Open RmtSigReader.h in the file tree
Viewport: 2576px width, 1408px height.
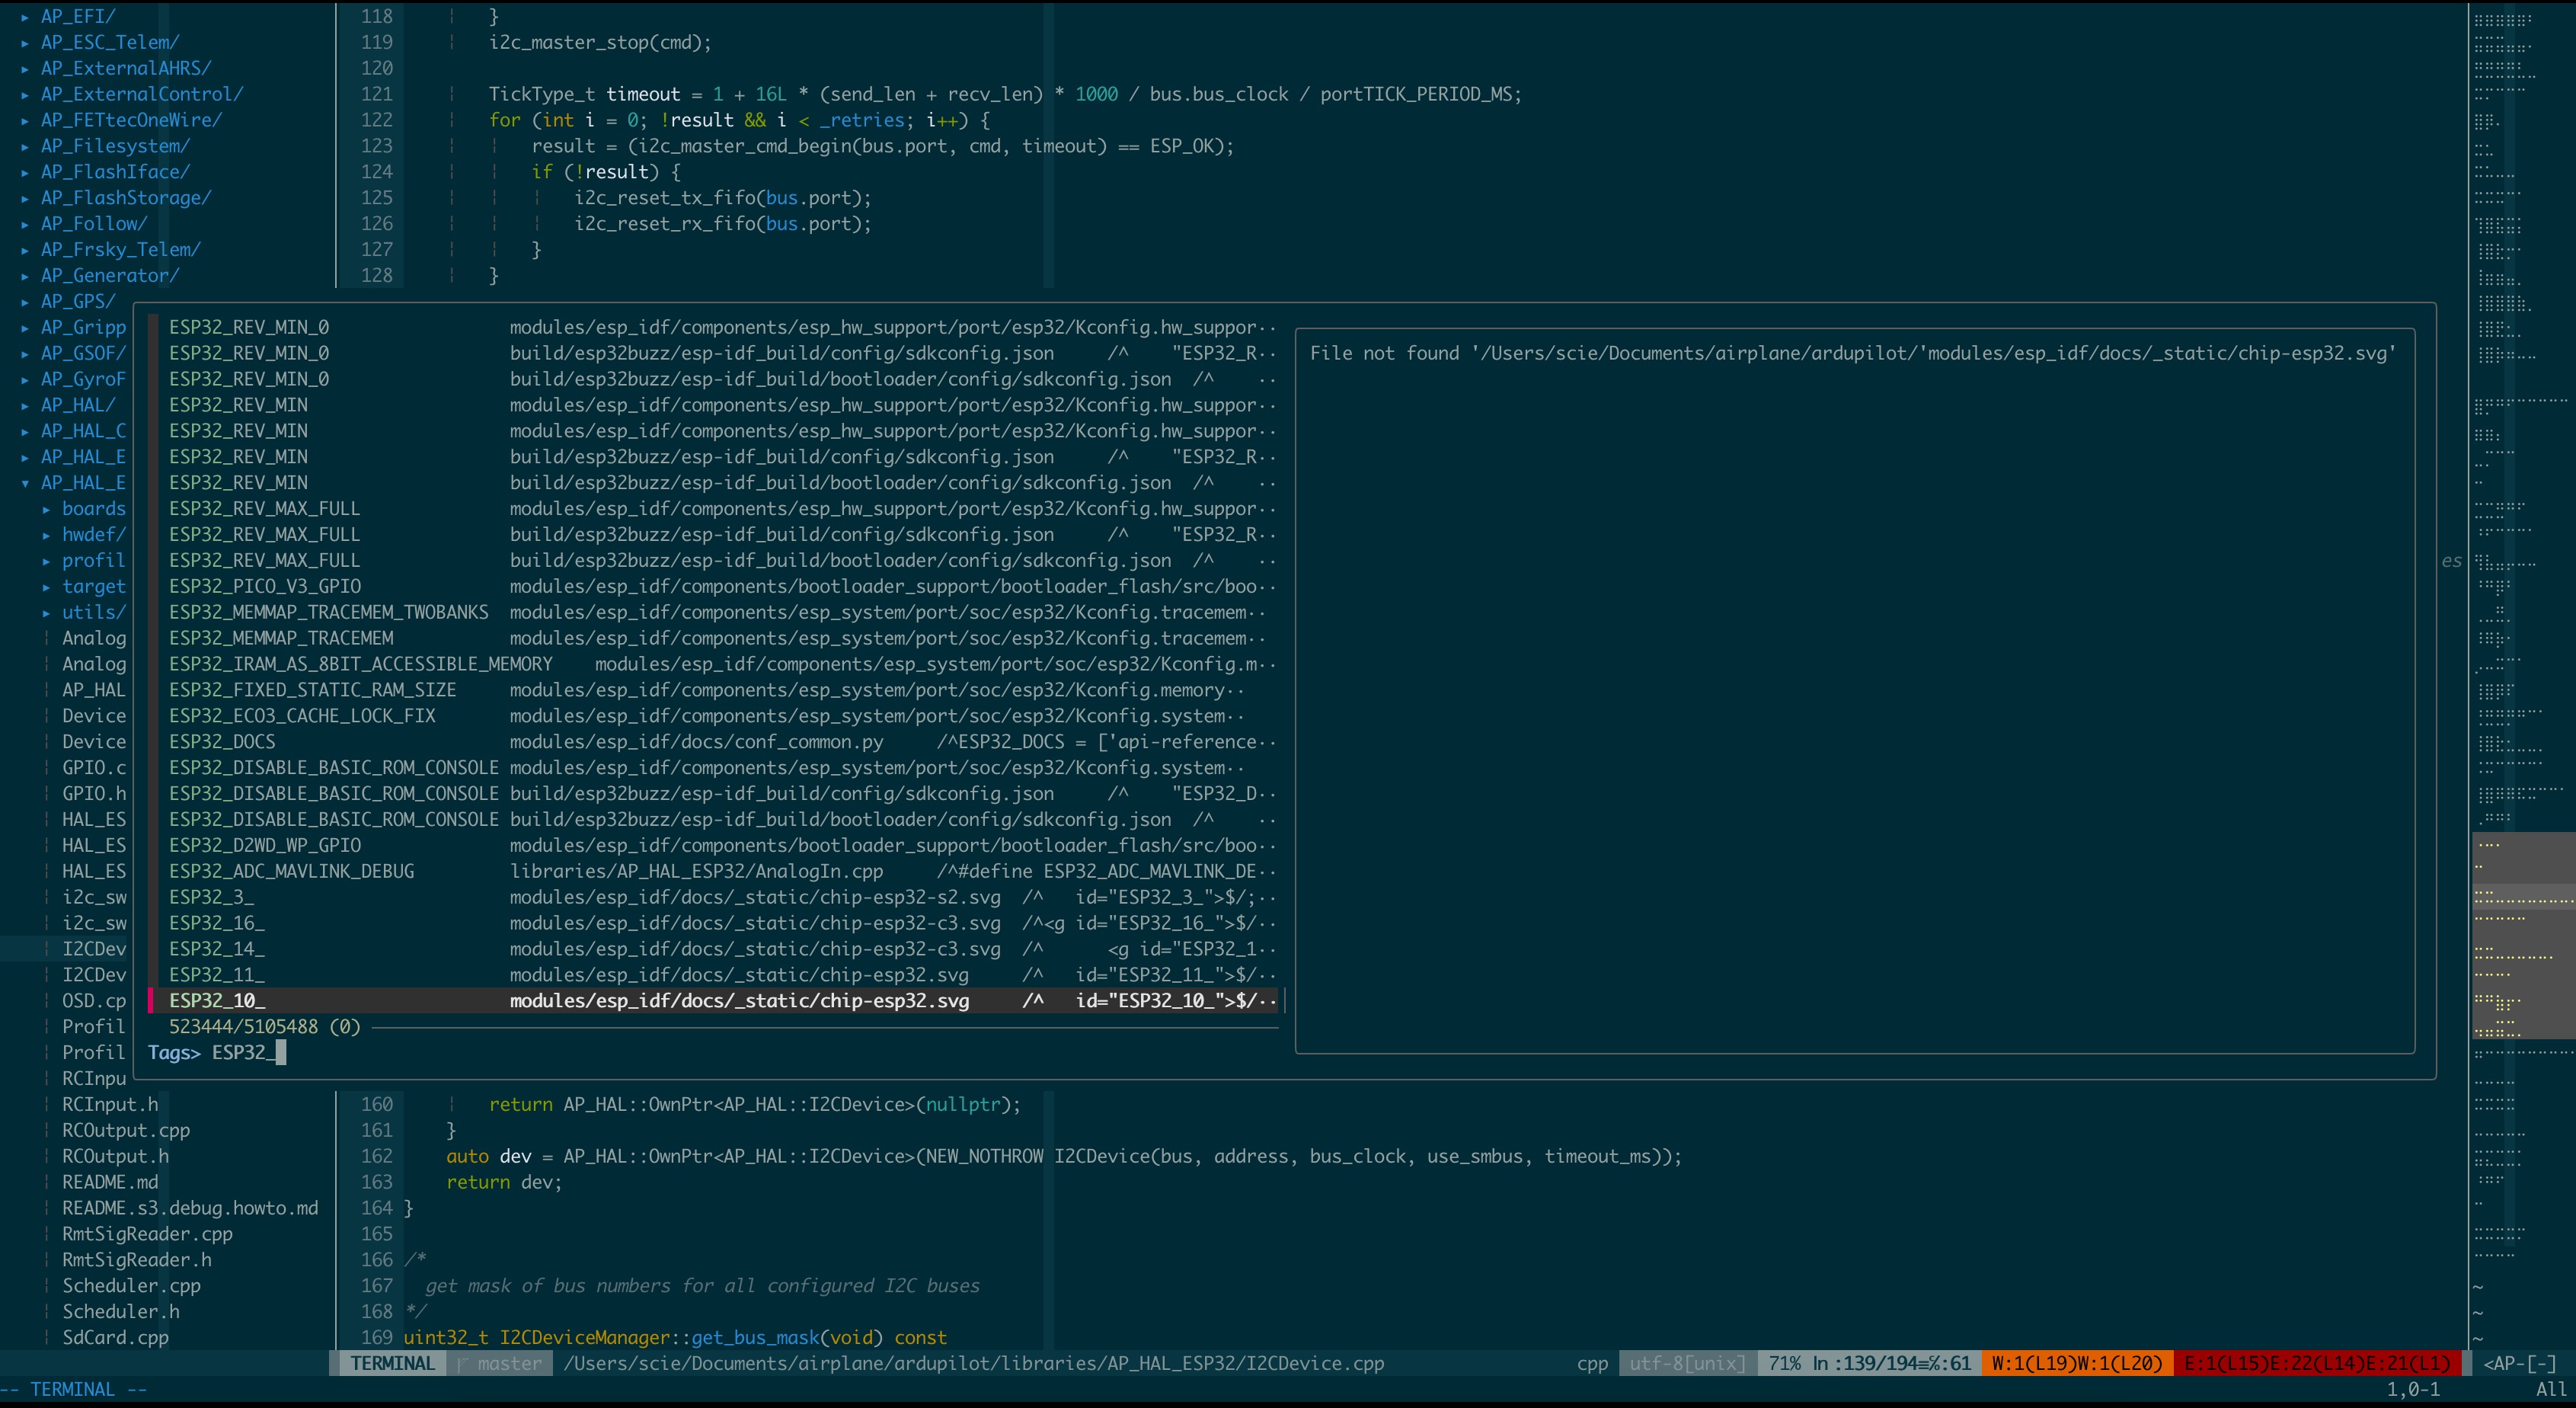[137, 1261]
